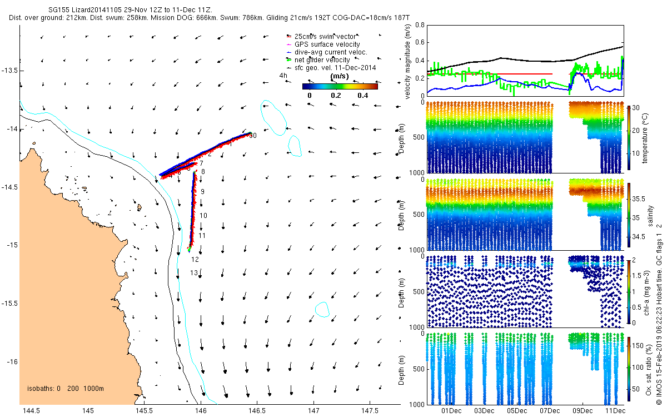
Task: Click the '-15.5' latitude tick label
Action: point(9,304)
